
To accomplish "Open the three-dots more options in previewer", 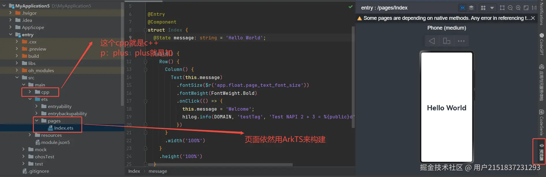I will click(x=461, y=41).
